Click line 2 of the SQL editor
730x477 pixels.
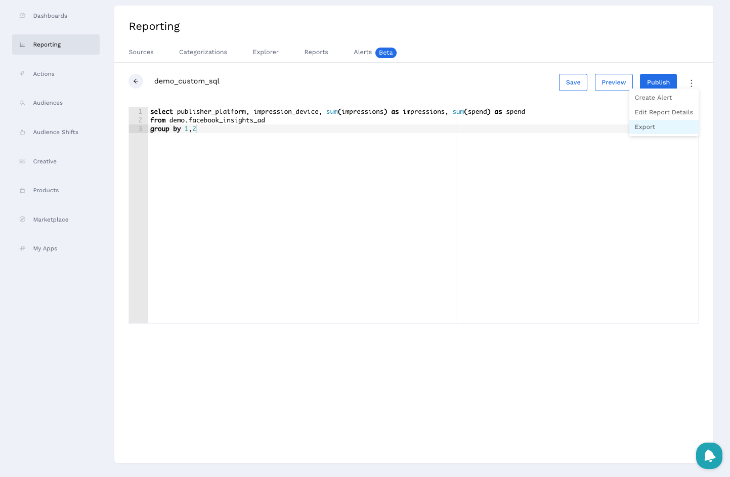[x=304, y=120]
